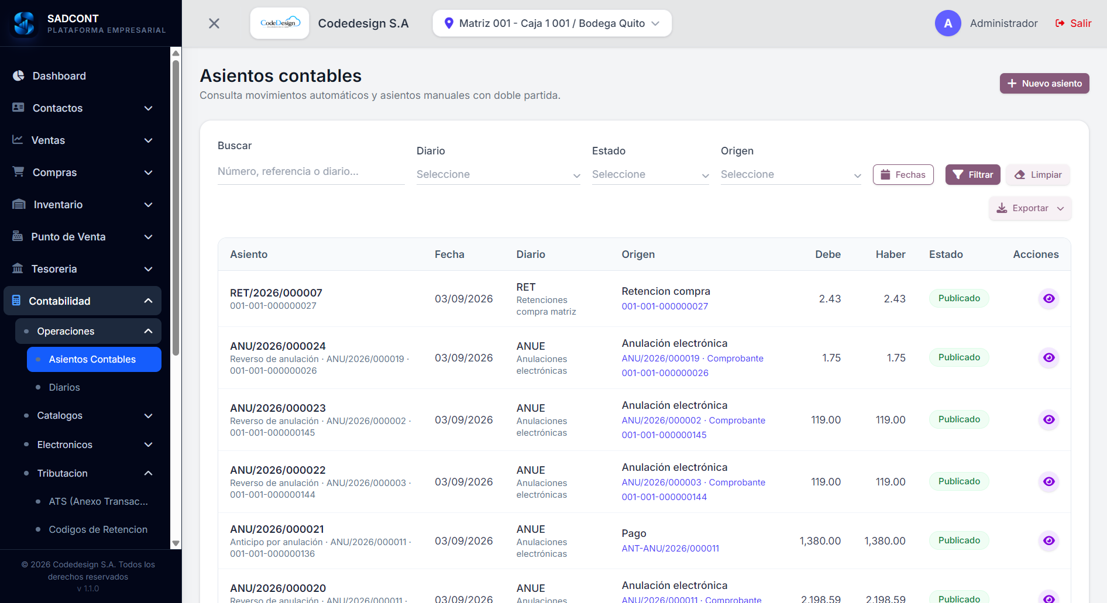The width and height of the screenshot is (1107, 603).
Task: View entry ANU/2026/000024 via eye icon
Action: pos(1048,357)
